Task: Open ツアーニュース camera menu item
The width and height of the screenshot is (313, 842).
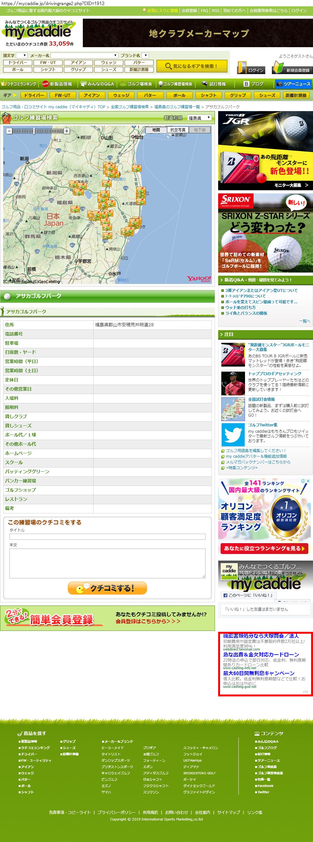Action: (x=293, y=84)
